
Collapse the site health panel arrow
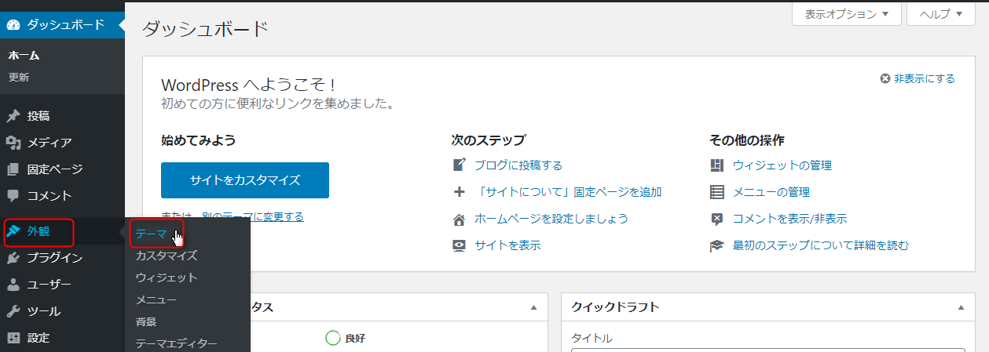[533, 307]
